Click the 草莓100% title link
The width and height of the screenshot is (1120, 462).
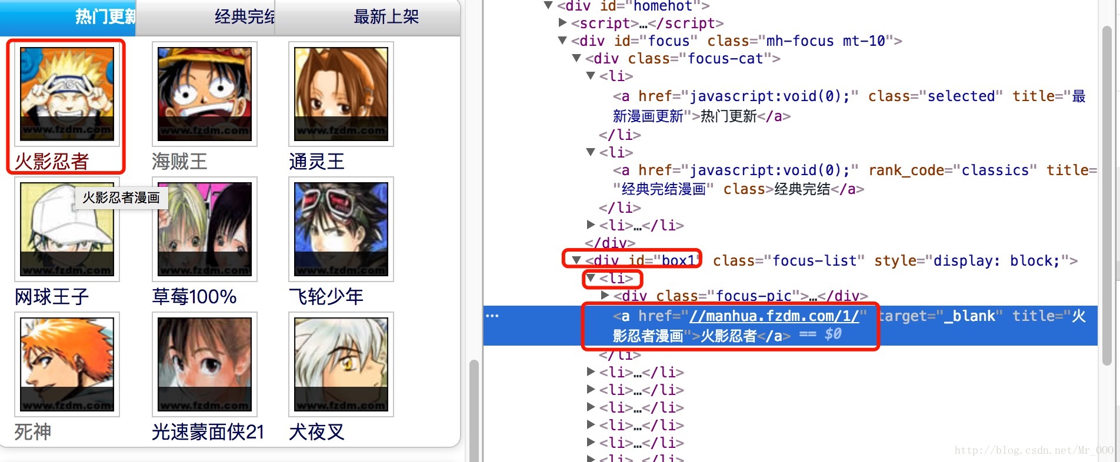pos(194,296)
